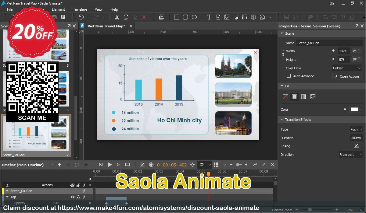Open the File menu
Image resolution: width=366 pixels, height=213 pixels.
[10, 9]
